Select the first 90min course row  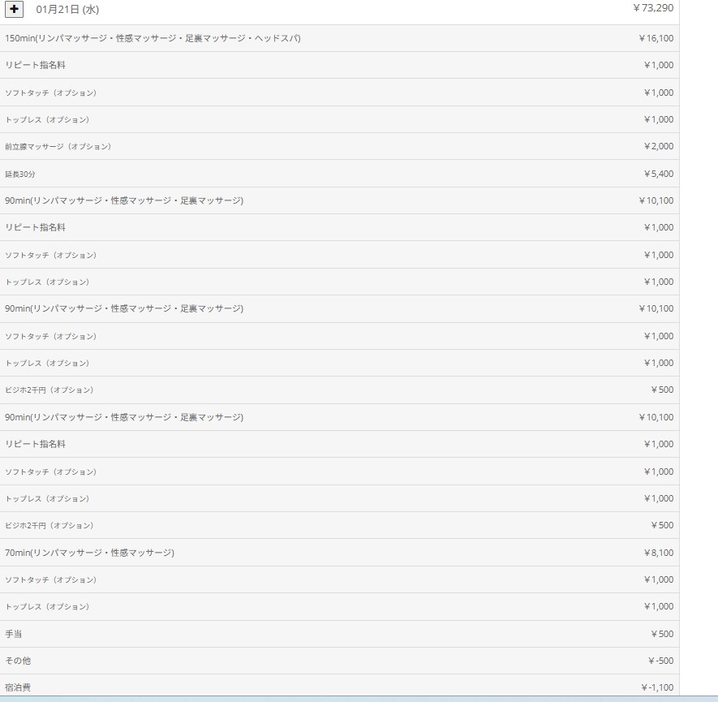[124, 200]
